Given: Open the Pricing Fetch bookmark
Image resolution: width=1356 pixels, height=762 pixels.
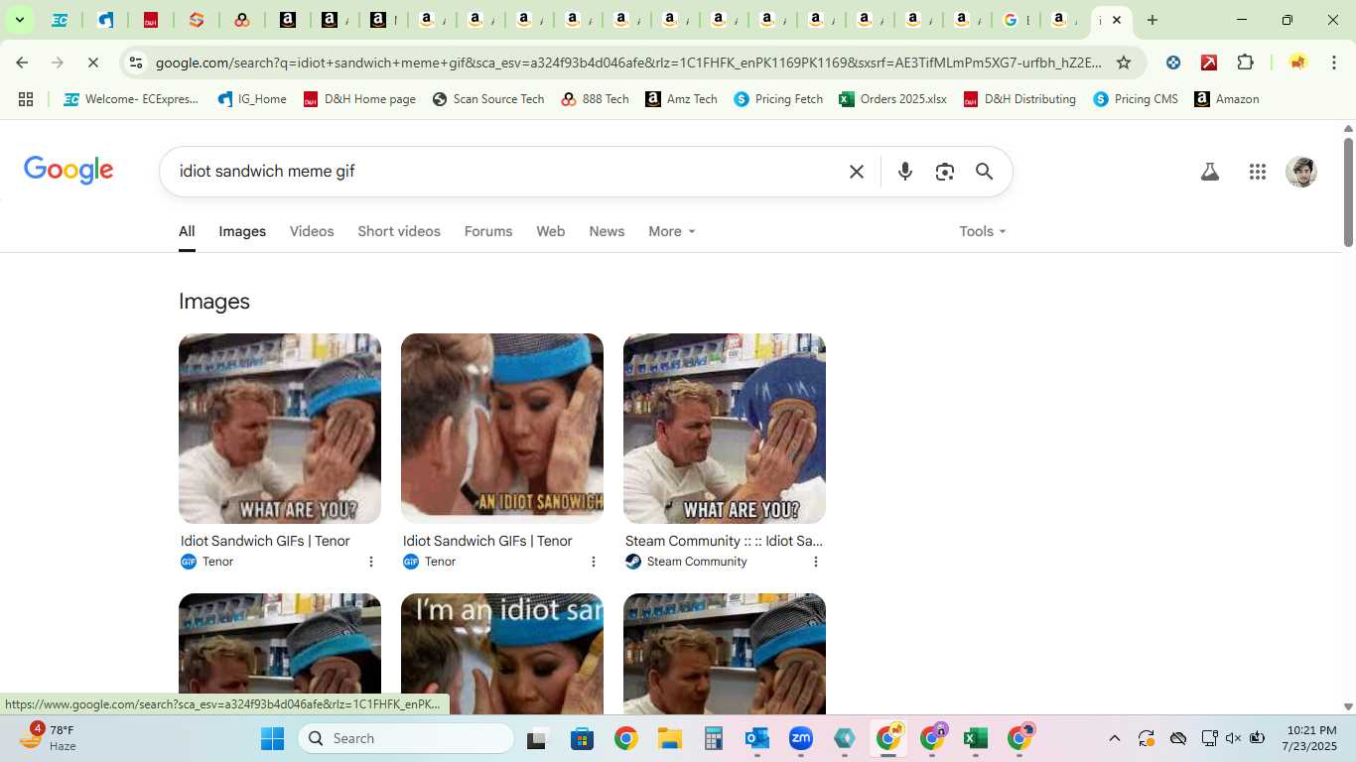Looking at the screenshot, I should tap(778, 99).
